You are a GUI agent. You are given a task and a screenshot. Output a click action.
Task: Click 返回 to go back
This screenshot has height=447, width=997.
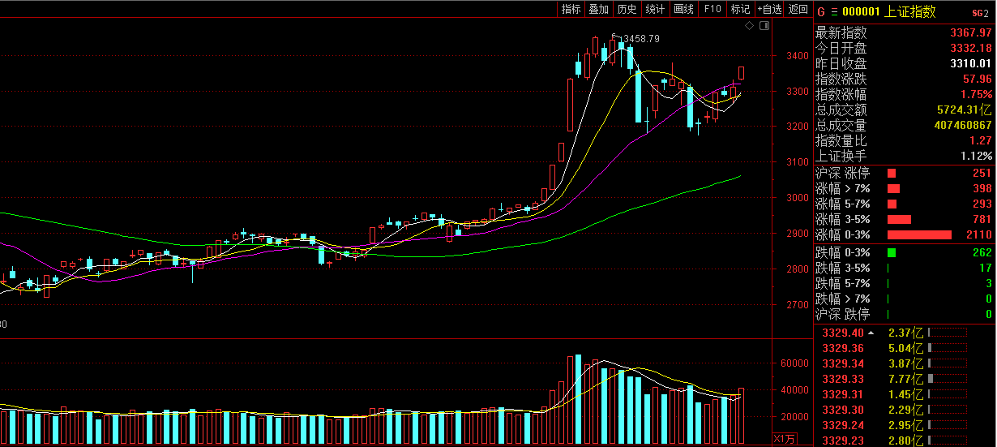(x=798, y=9)
